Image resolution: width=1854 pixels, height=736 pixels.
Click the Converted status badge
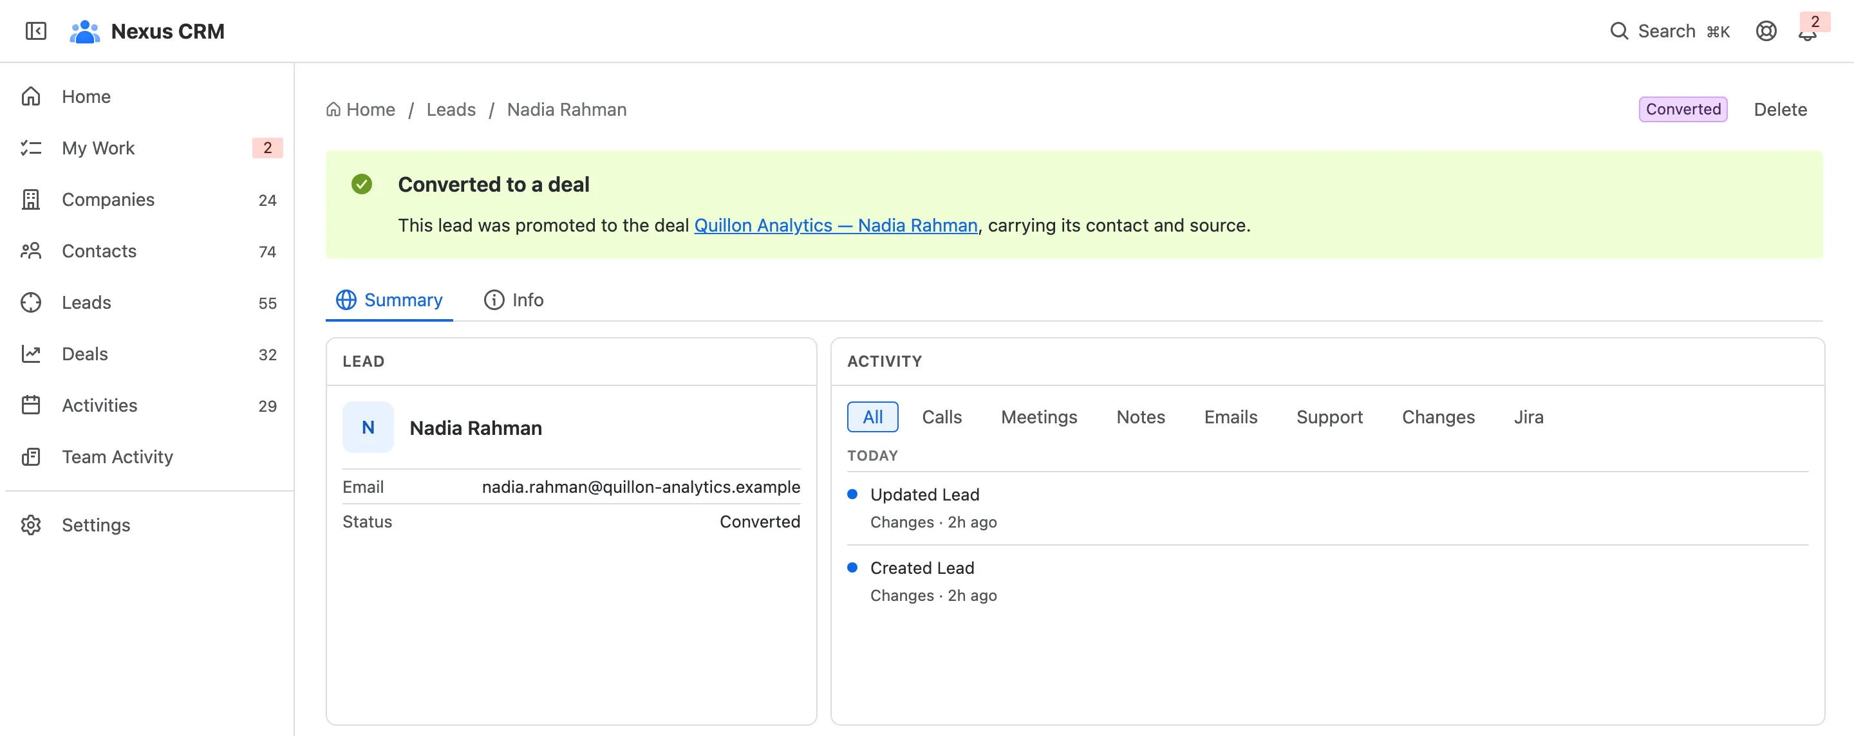pos(1683,109)
